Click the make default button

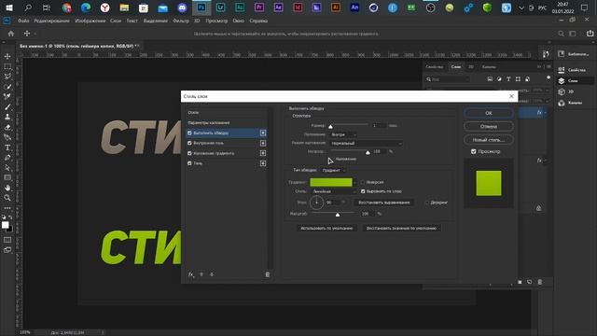(x=326, y=228)
